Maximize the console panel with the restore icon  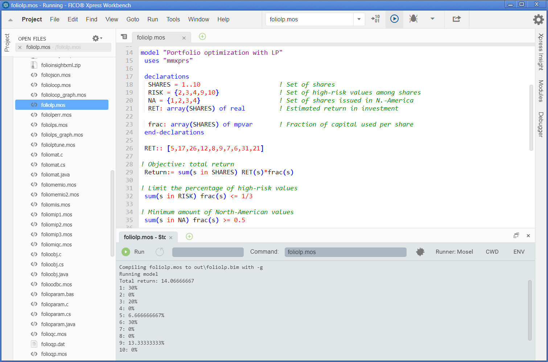(x=516, y=235)
